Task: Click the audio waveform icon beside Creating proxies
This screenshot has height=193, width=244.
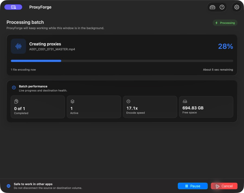Action: pos(18,46)
